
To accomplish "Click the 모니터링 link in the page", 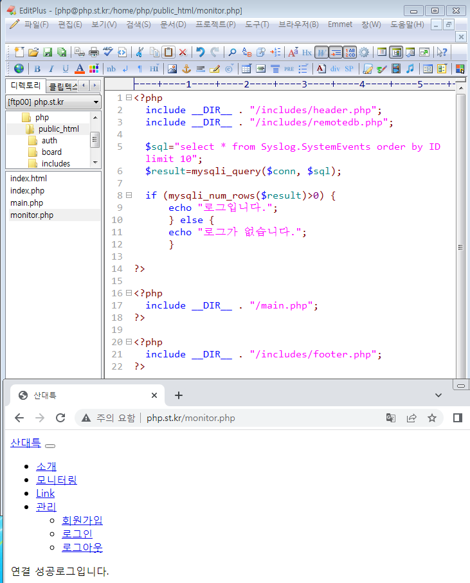I will [57, 480].
